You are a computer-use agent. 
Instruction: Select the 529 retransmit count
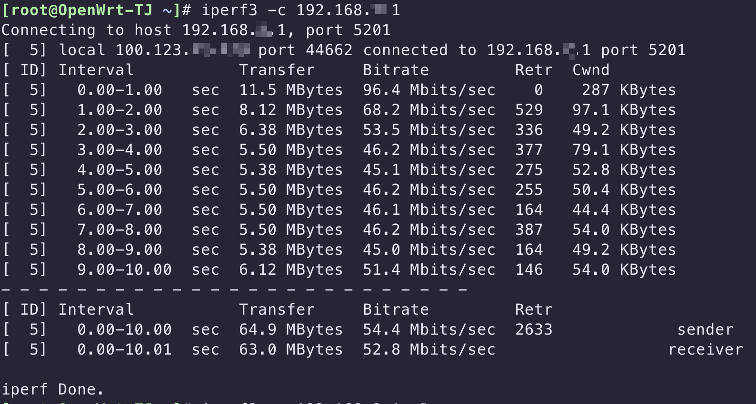(529, 110)
